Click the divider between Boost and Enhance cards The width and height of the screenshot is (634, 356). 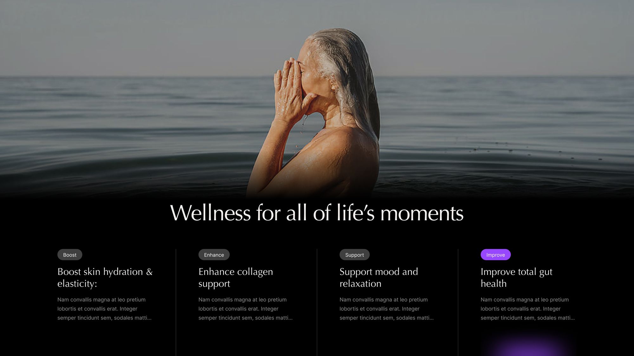pos(176,302)
